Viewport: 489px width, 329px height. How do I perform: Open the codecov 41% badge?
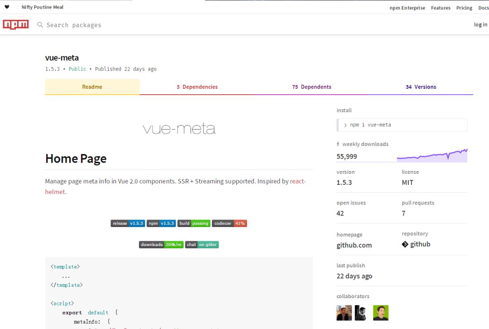coord(229,223)
